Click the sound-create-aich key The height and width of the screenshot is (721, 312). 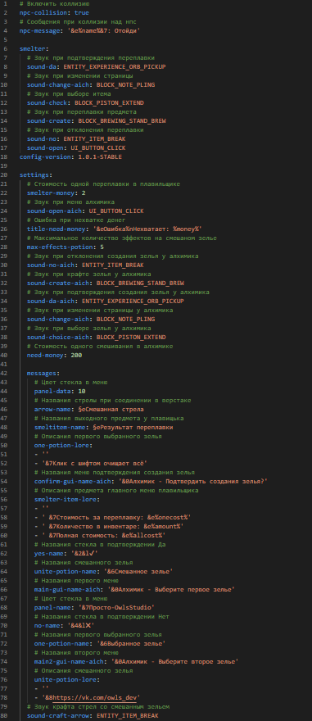[60, 283]
